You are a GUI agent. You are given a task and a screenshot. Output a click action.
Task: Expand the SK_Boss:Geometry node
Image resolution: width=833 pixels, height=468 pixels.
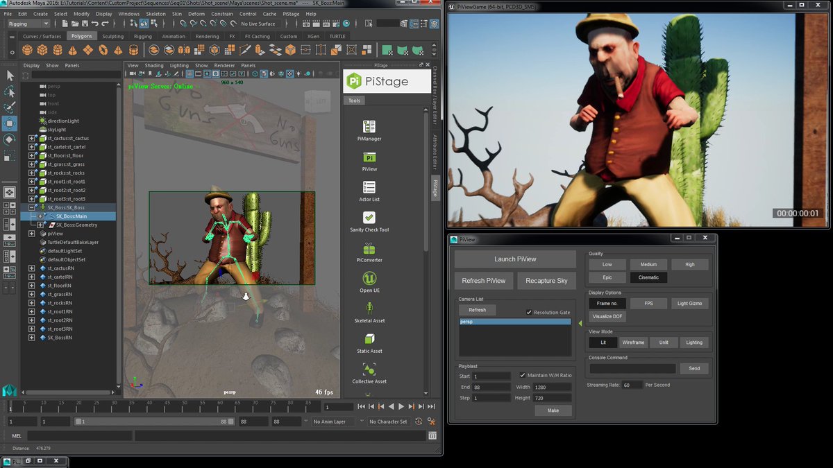41,225
